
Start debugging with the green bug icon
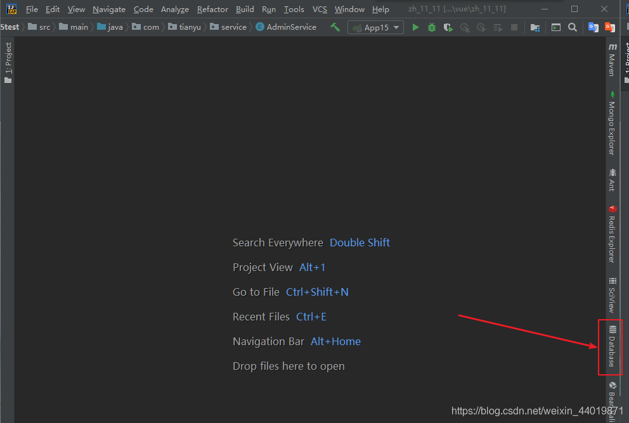click(432, 27)
